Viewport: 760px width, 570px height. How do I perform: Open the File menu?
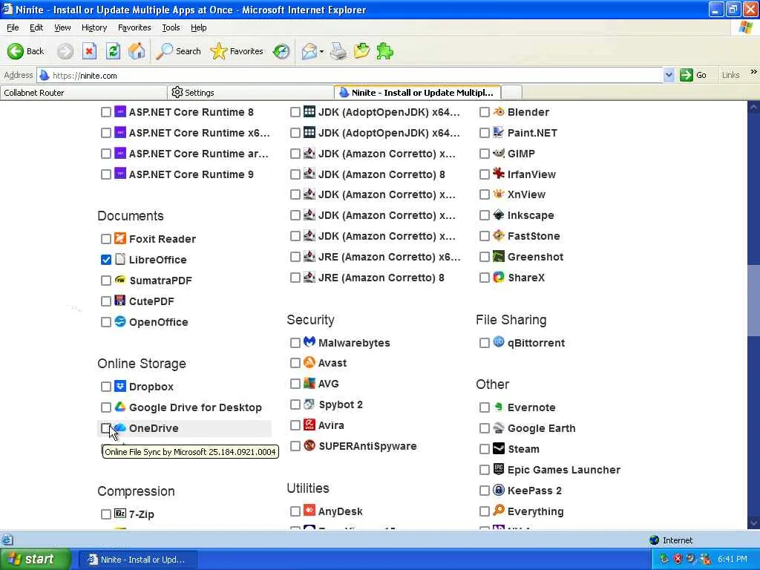click(13, 27)
